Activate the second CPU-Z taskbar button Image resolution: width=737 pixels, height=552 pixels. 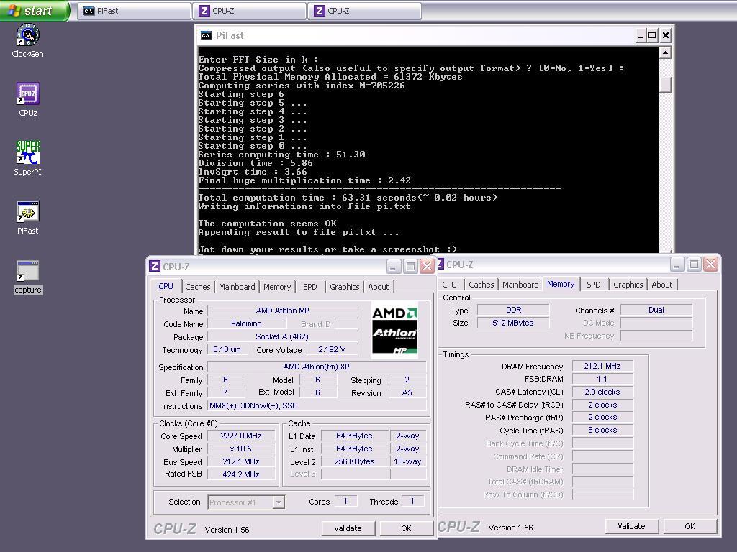(x=365, y=11)
